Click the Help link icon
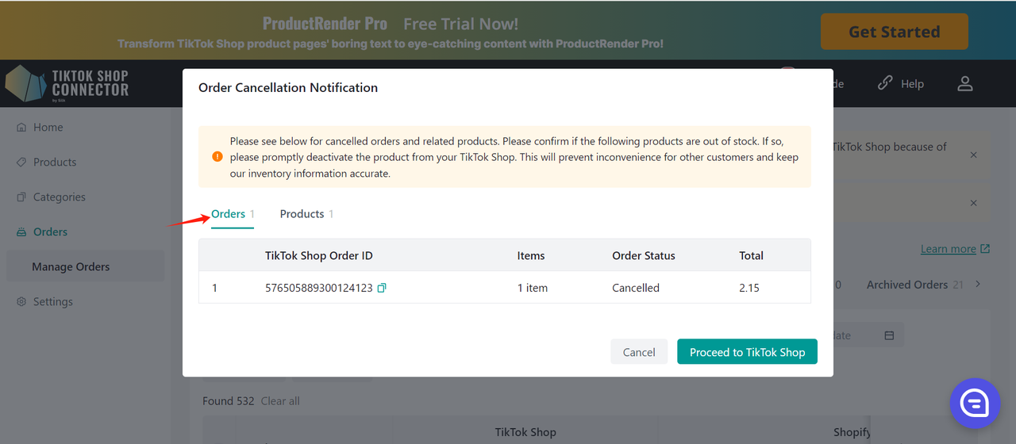The width and height of the screenshot is (1016, 444). click(x=885, y=83)
